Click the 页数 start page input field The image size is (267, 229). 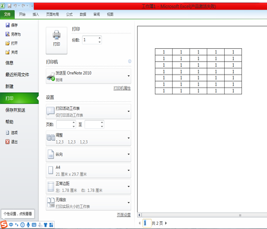[64, 125]
